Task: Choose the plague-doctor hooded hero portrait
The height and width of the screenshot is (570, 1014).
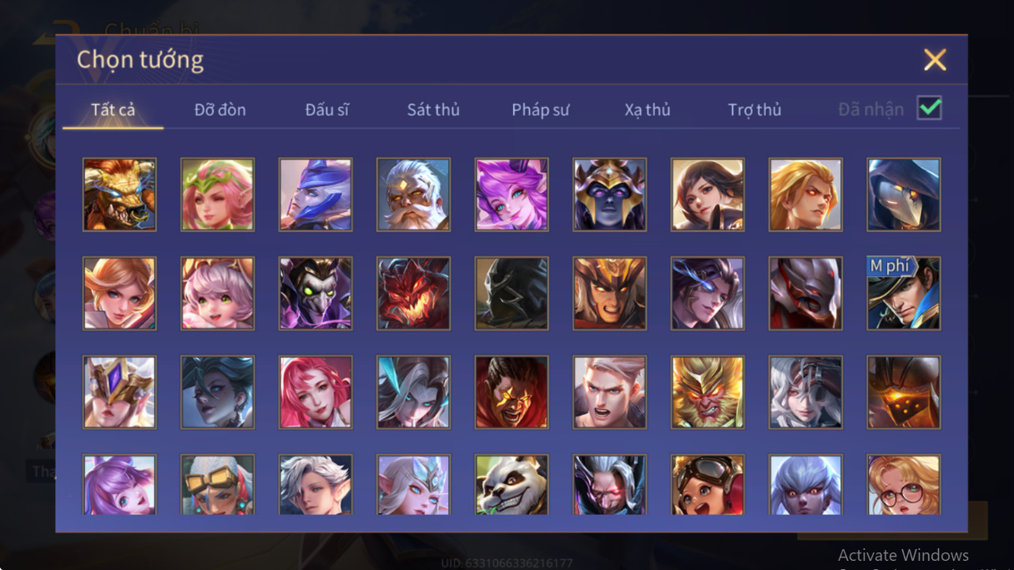Action: 904,194
